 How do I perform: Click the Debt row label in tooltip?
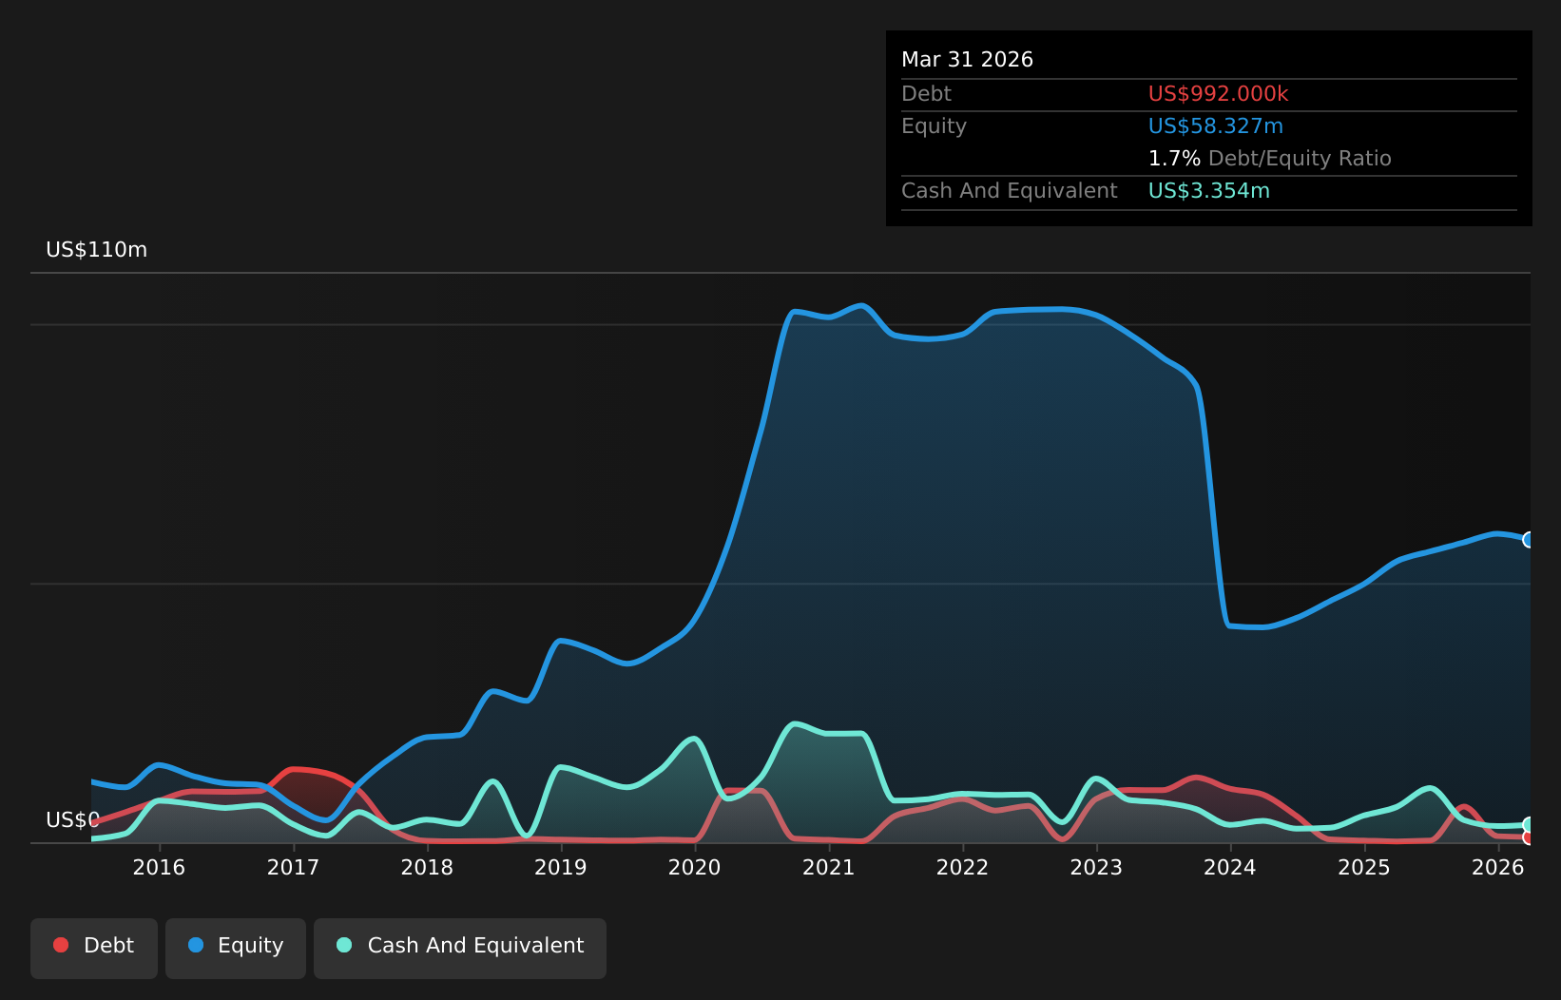[x=926, y=94]
